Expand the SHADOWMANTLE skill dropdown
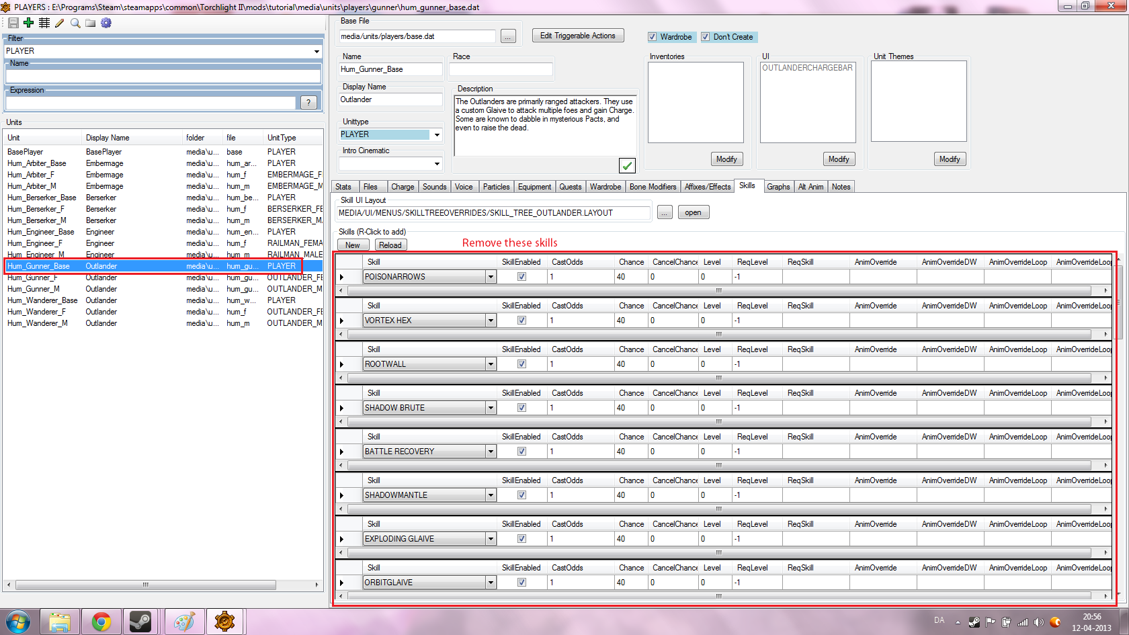This screenshot has height=635, width=1129. coord(491,495)
